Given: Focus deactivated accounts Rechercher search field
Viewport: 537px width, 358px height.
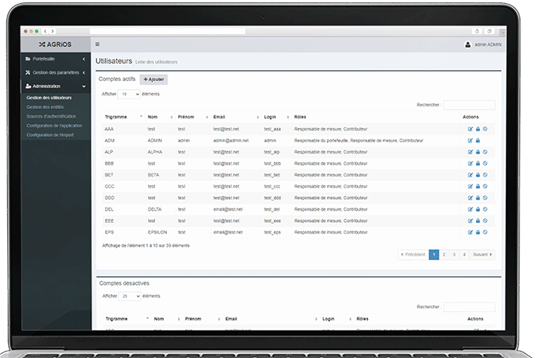Looking at the screenshot, I should (x=469, y=307).
